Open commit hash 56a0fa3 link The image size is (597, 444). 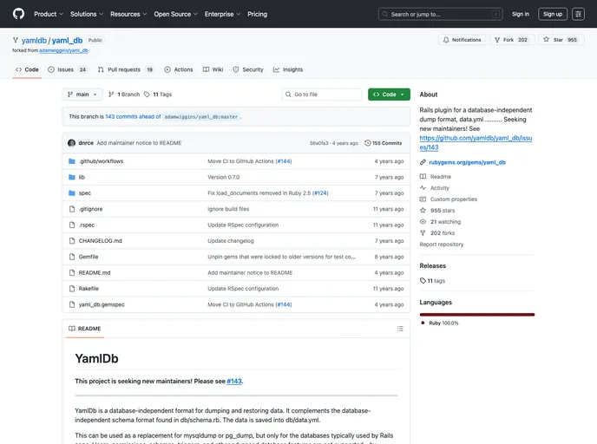pyautogui.click(x=319, y=143)
